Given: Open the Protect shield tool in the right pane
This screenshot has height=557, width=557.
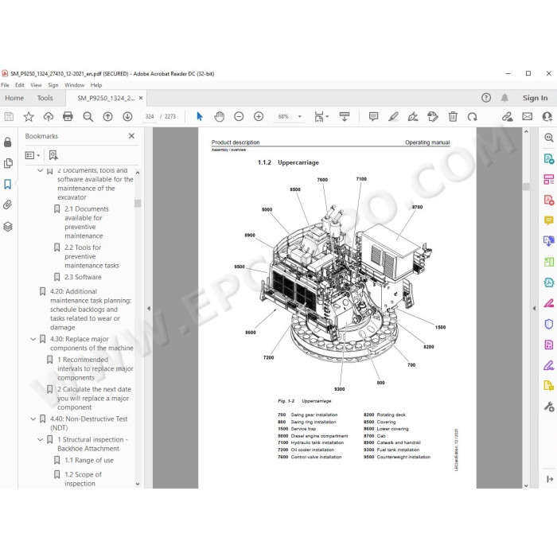Looking at the screenshot, I should pyautogui.click(x=549, y=324).
